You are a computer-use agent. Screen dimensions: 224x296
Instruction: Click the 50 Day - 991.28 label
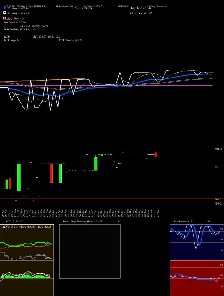[x=18, y=13]
